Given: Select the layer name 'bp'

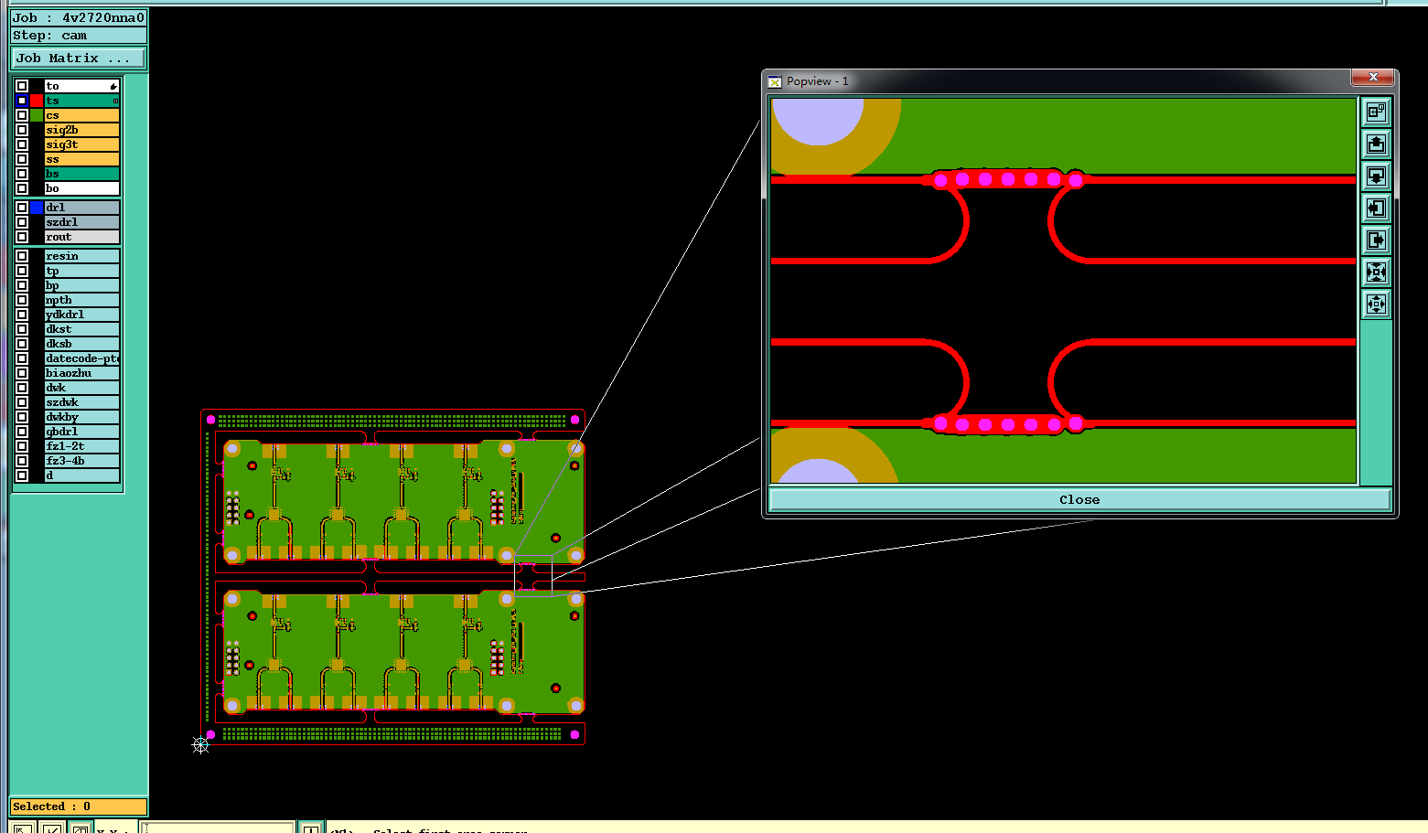Looking at the screenshot, I should tap(82, 285).
